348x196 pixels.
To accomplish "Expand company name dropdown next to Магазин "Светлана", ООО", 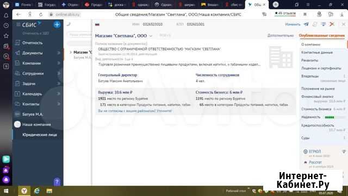I will click(151, 36).
